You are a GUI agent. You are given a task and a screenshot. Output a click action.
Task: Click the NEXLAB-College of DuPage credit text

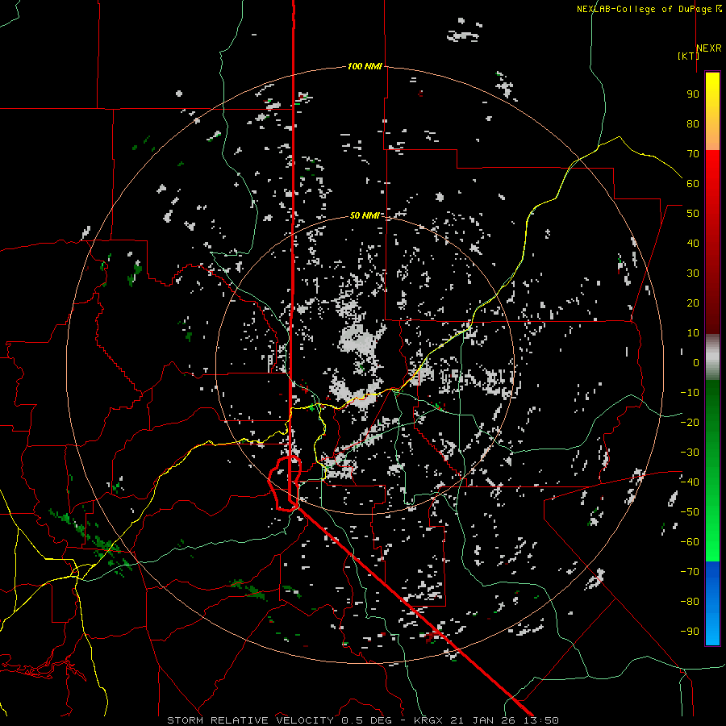coord(649,9)
